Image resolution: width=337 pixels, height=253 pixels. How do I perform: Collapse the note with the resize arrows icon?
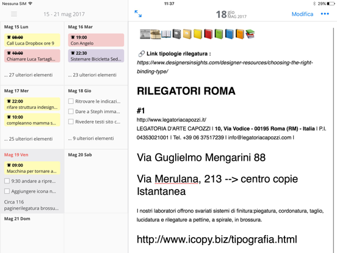[138, 14]
